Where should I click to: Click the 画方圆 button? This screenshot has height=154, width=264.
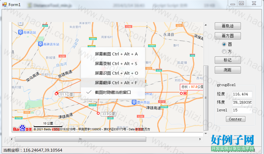pyautogui.click(x=228, y=36)
